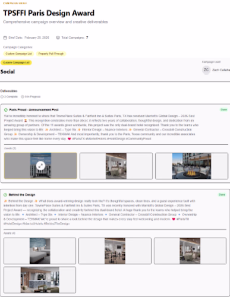This screenshot has width=230, height=297.
Task: Open the Social campaign heading
Action: (x=8, y=72)
